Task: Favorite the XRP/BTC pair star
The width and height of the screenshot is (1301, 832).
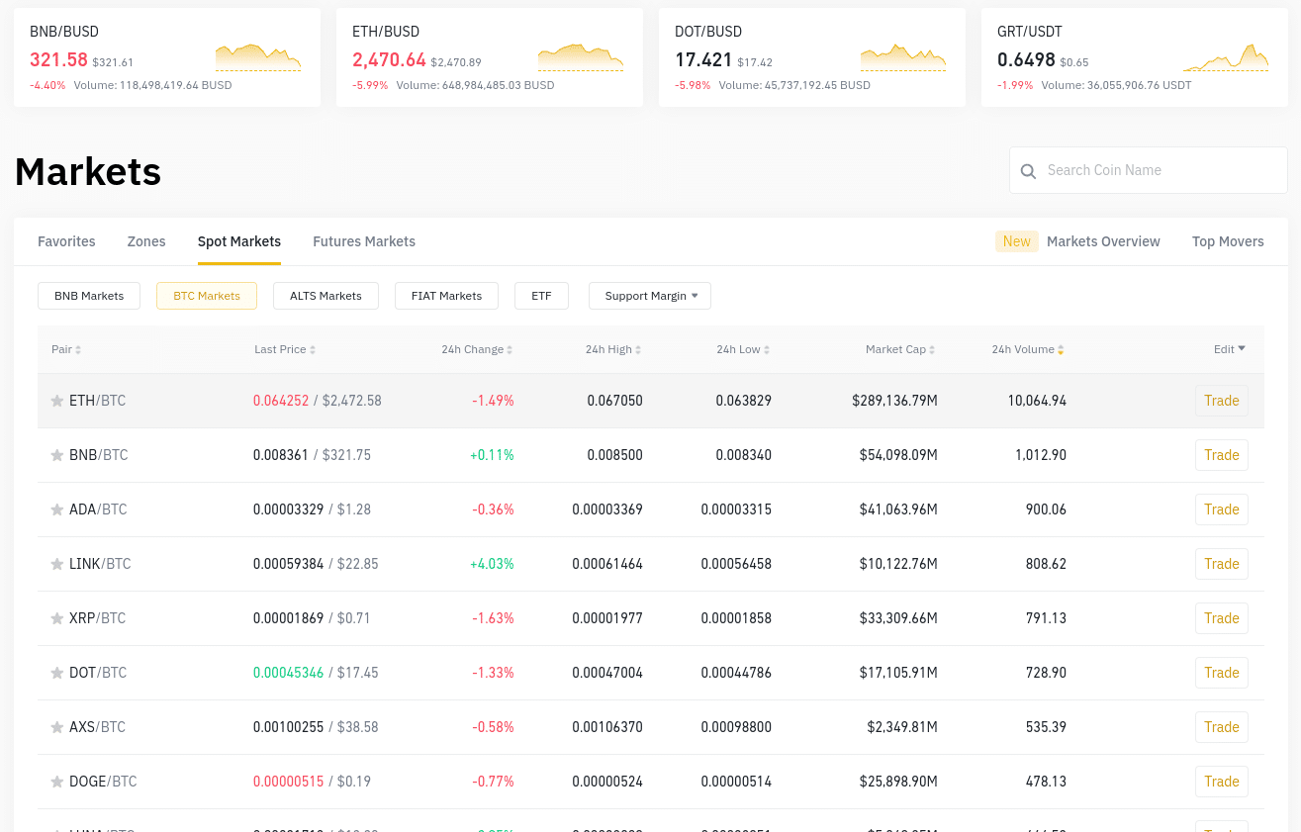Action: point(57,618)
